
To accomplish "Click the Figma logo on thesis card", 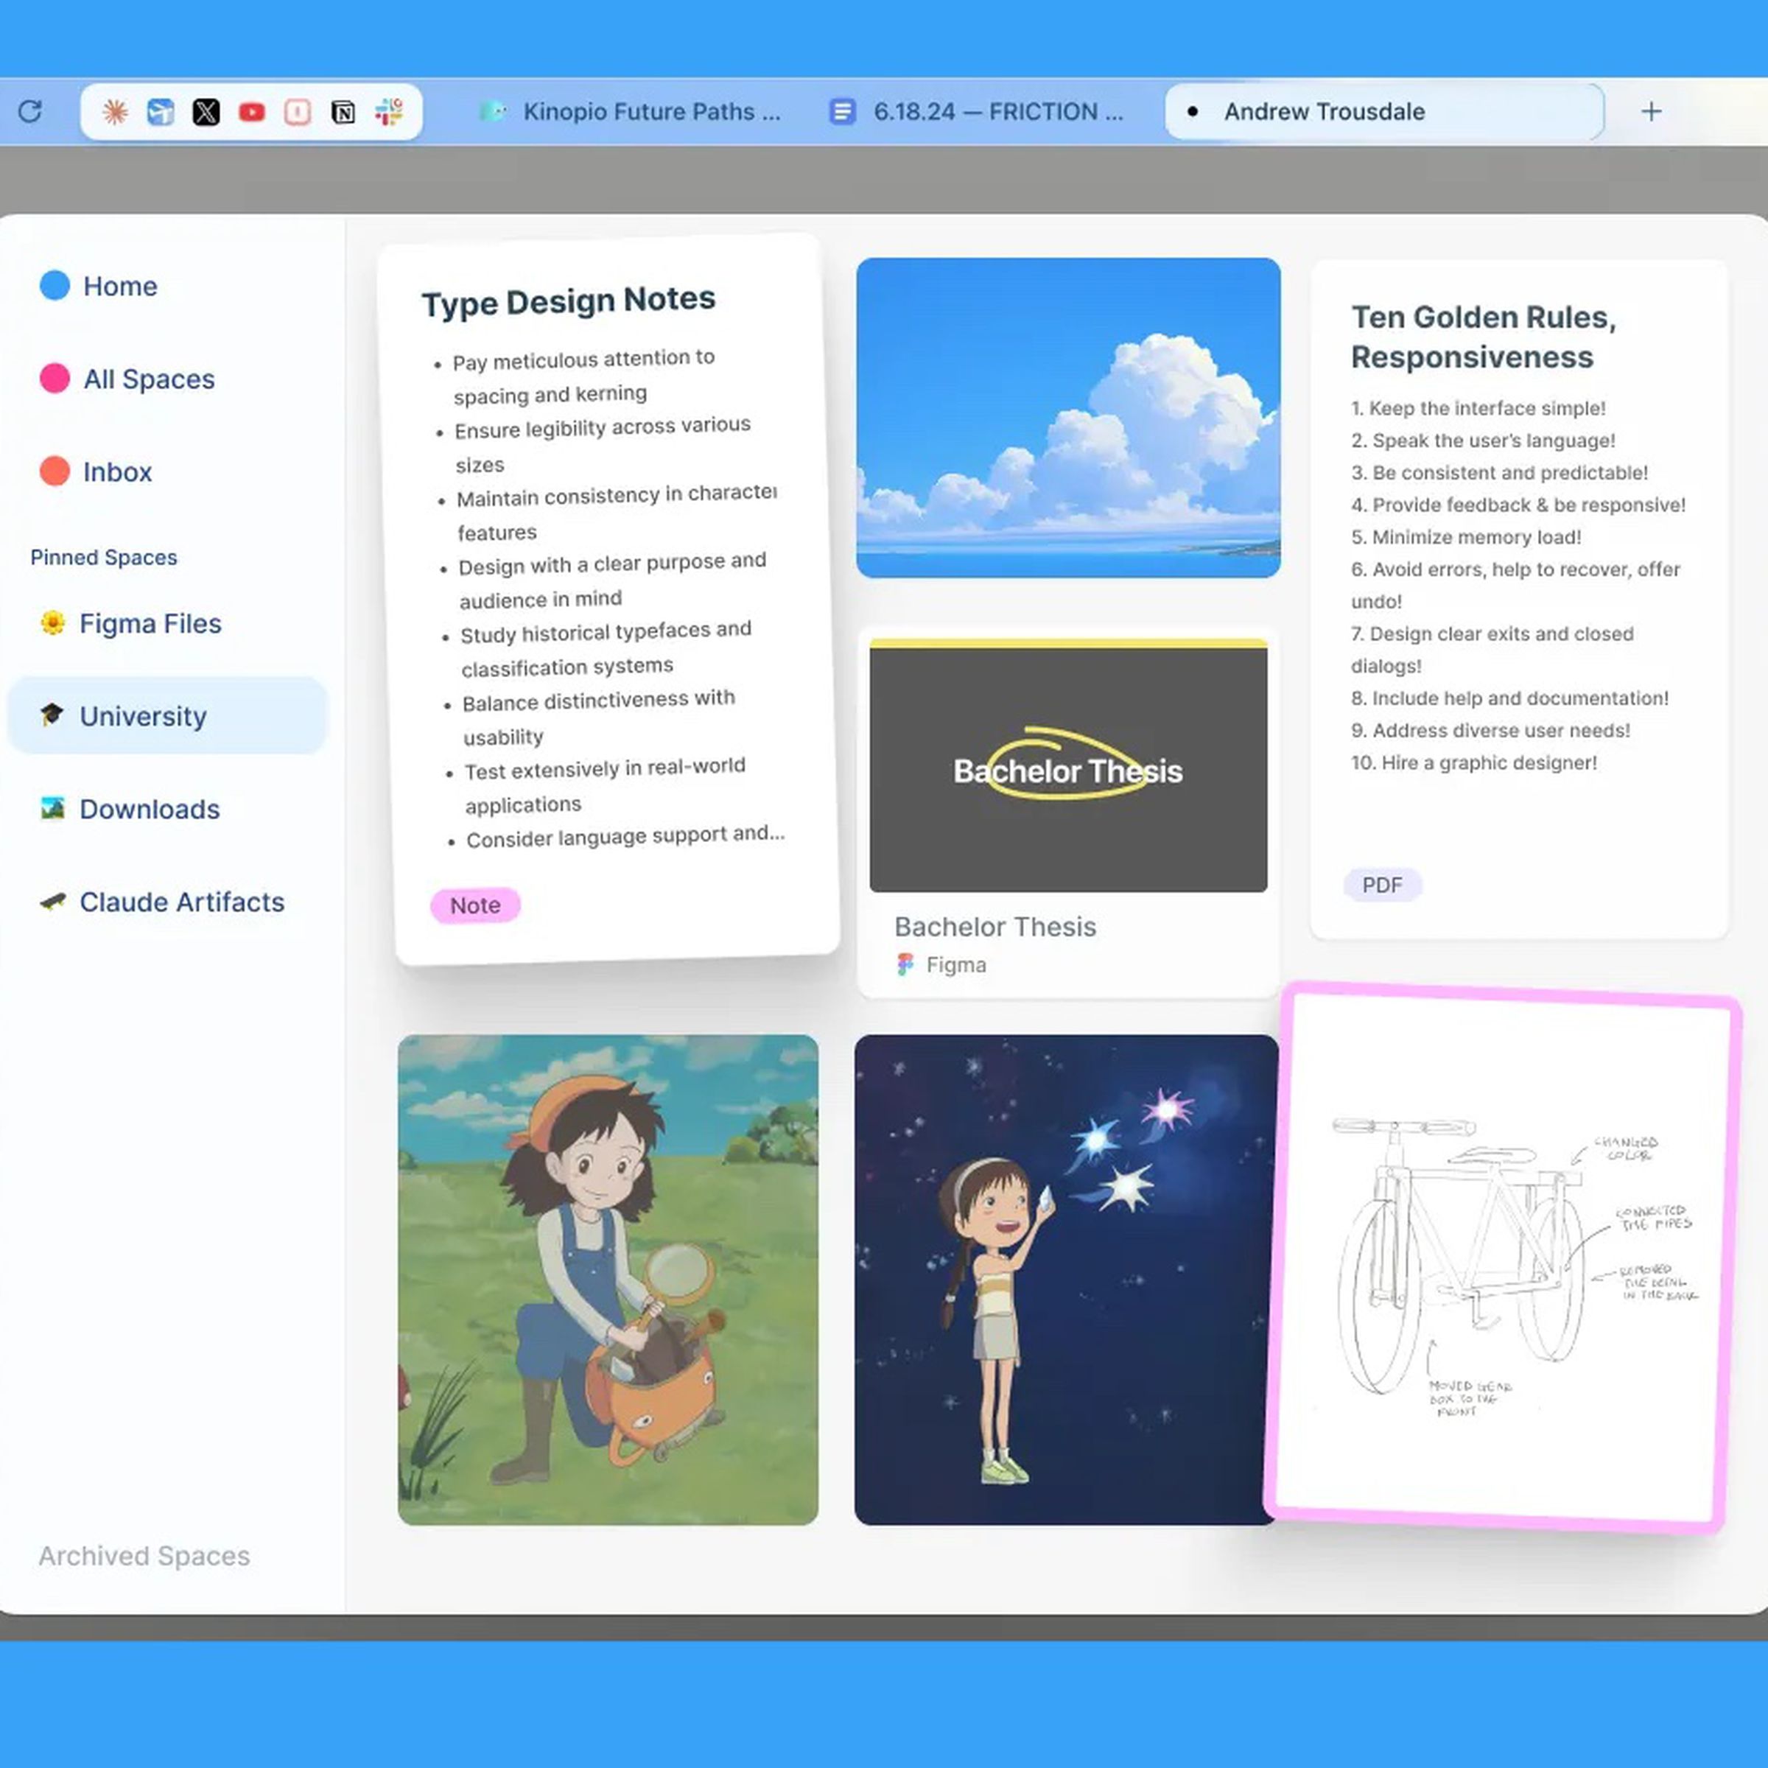I will tap(905, 964).
